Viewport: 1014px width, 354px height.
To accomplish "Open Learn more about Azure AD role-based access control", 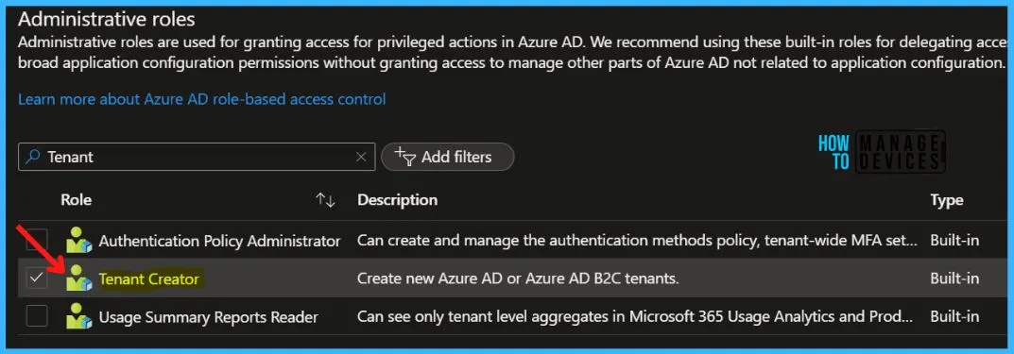I will click(202, 99).
